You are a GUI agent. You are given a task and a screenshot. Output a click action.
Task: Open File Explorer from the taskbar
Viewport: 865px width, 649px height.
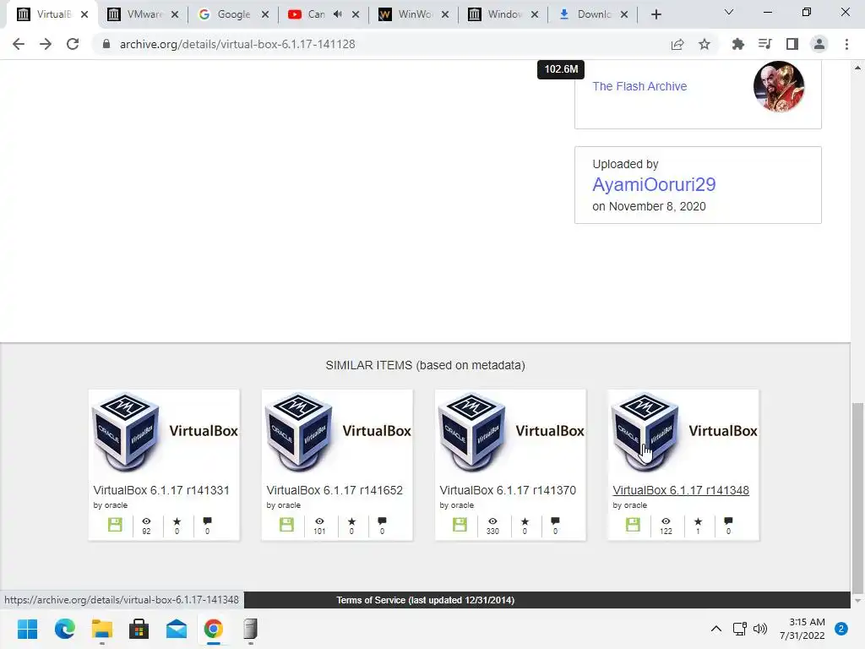tap(102, 629)
